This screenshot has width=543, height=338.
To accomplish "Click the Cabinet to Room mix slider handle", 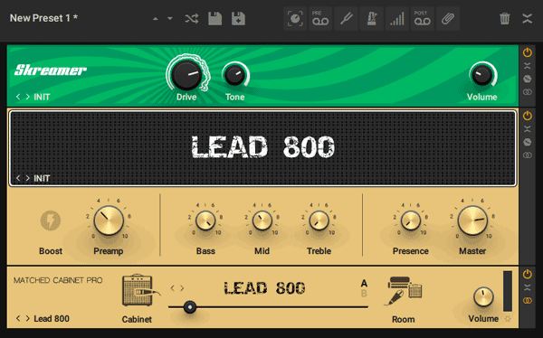I will tap(190, 307).
